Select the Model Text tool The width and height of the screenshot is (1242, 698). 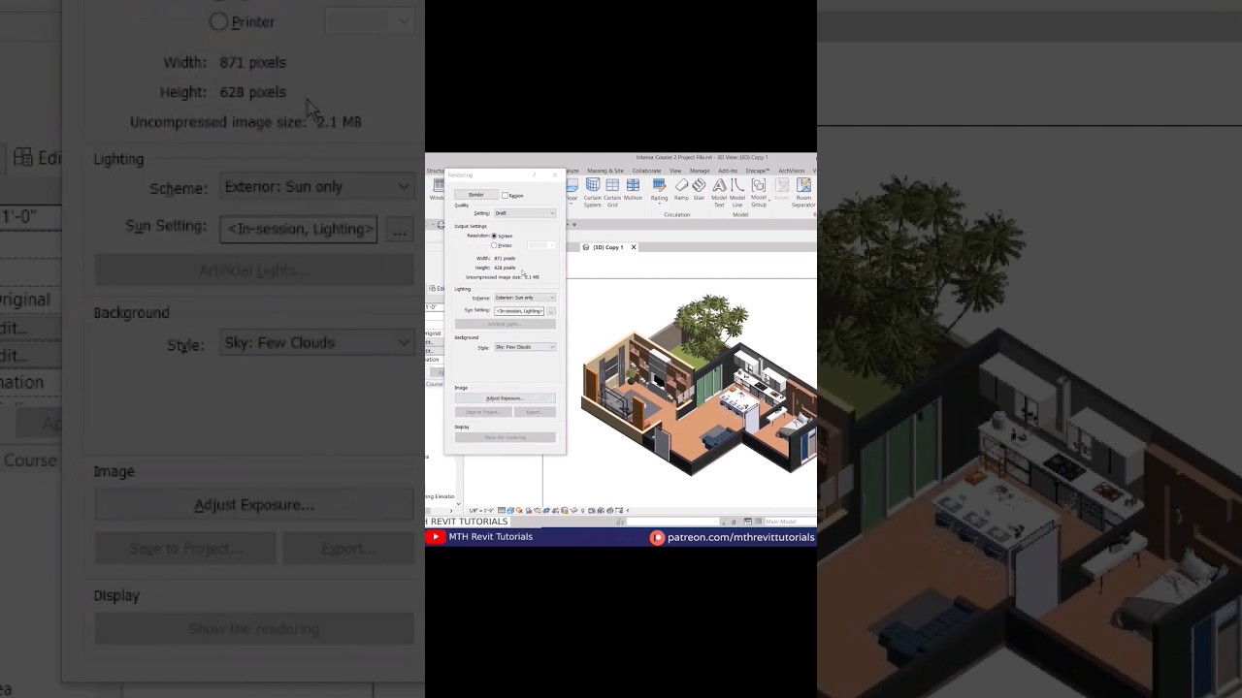(719, 193)
